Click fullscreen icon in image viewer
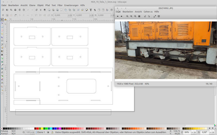Image resolution: width=217 pixels, height=135 pixels. (x=155, y=16)
